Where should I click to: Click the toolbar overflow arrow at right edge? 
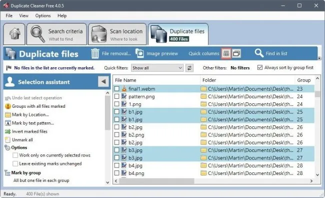click(x=319, y=58)
